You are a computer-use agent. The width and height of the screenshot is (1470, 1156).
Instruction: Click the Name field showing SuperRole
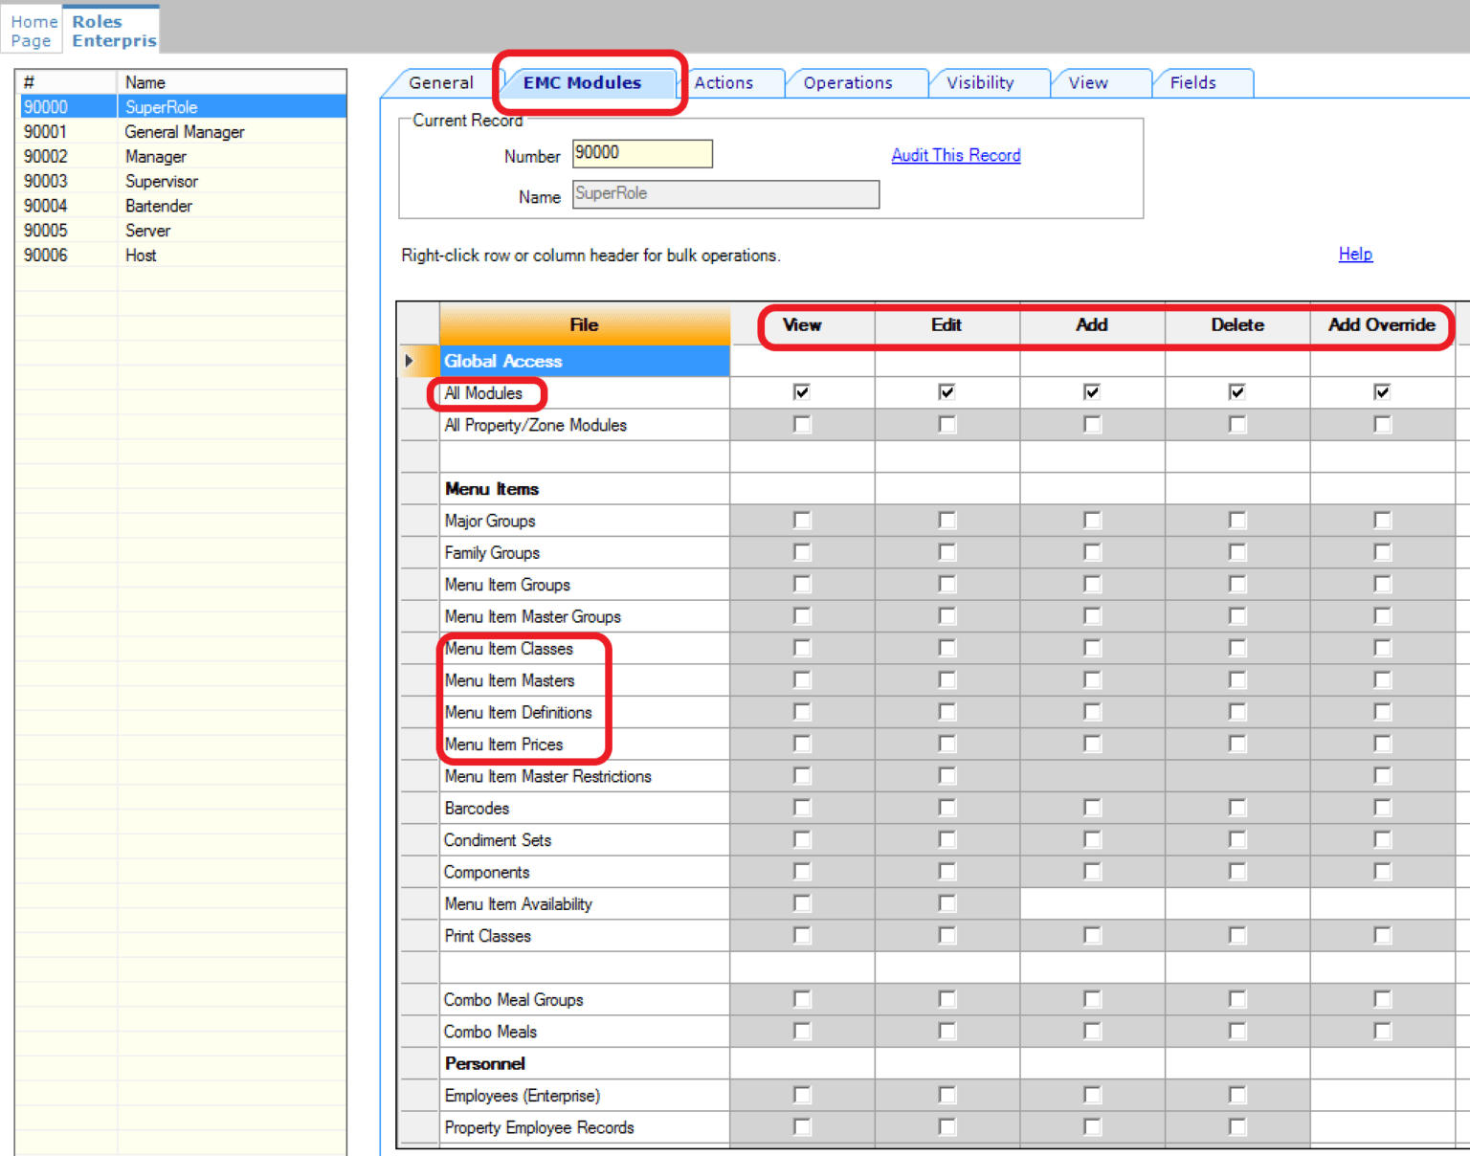coord(725,194)
